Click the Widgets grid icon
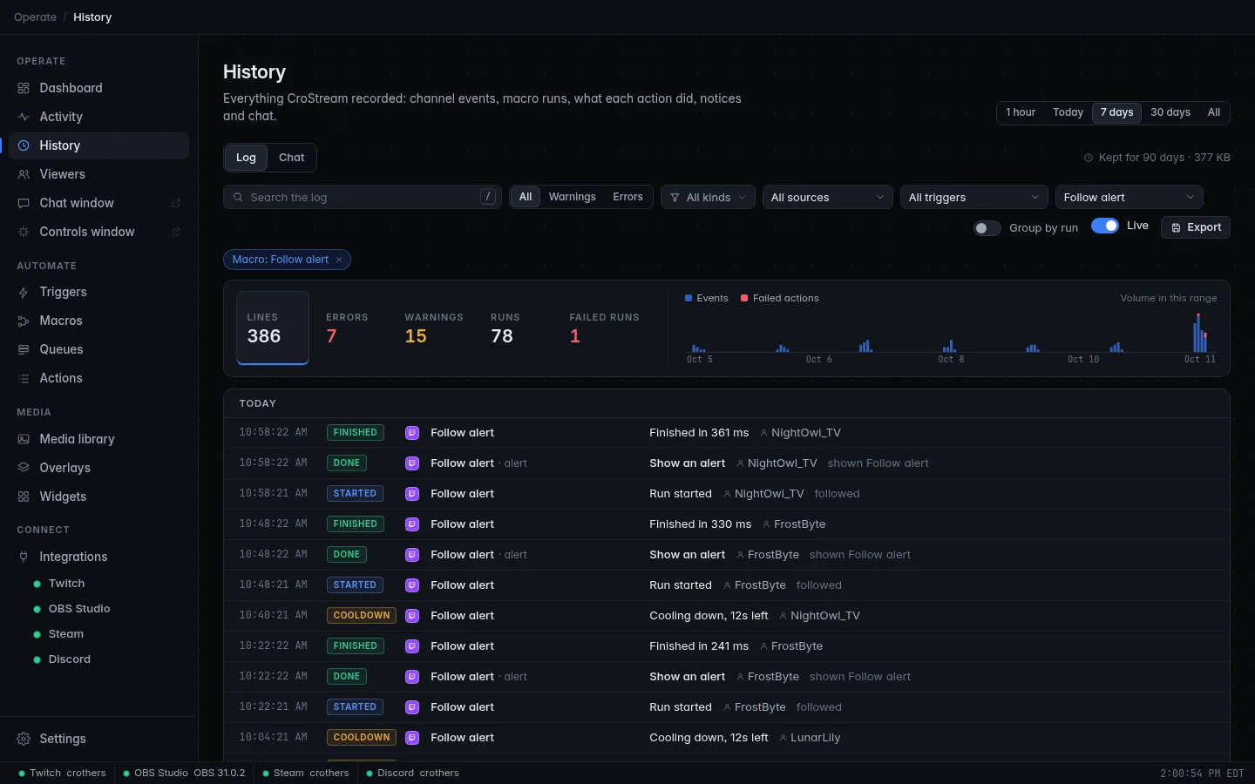The image size is (1255, 784). tap(24, 497)
